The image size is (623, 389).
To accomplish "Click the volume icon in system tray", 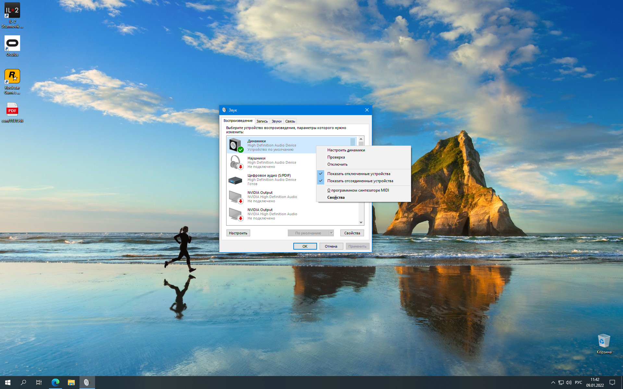I will coord(569,383).
